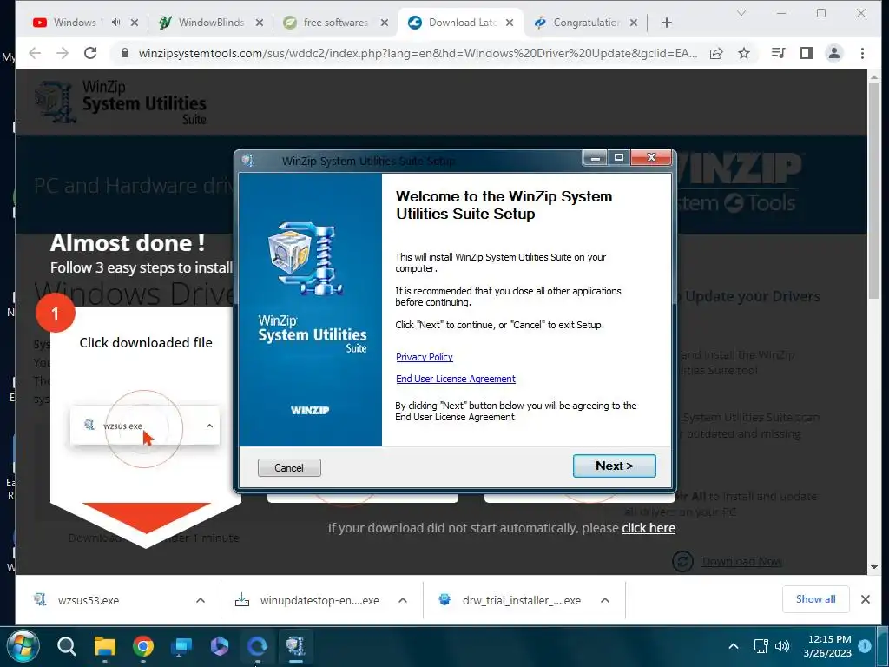Screen dimensions: 889x667
Task: Click setup dialog title bar icon
Action: pyautogui.click(x=247, y=161)
